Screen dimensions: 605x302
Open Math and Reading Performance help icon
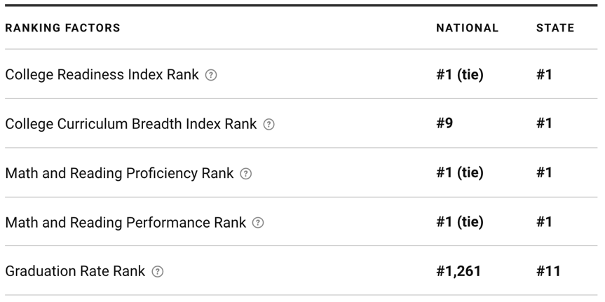pyautogui.click(x=258, y=223)
